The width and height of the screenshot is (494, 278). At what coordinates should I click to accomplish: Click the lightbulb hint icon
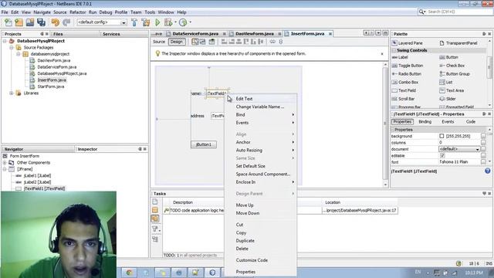click(157, 53)
